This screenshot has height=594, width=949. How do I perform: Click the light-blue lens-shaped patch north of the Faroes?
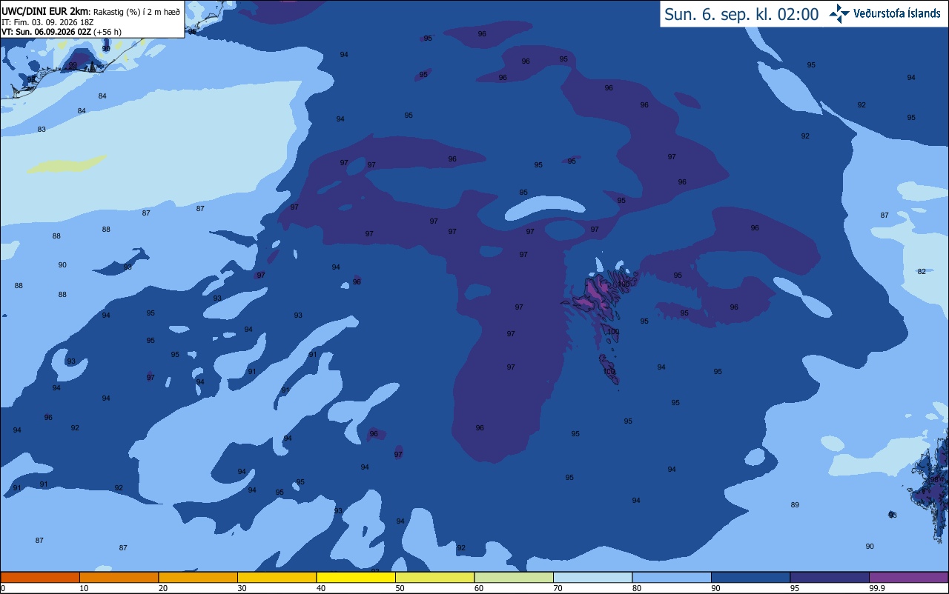547,208
